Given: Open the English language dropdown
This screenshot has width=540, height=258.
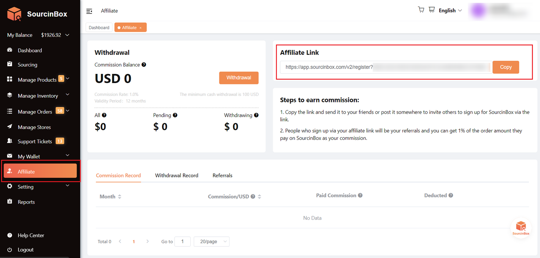Looking at the screenshot, I should tap(450, 10).
